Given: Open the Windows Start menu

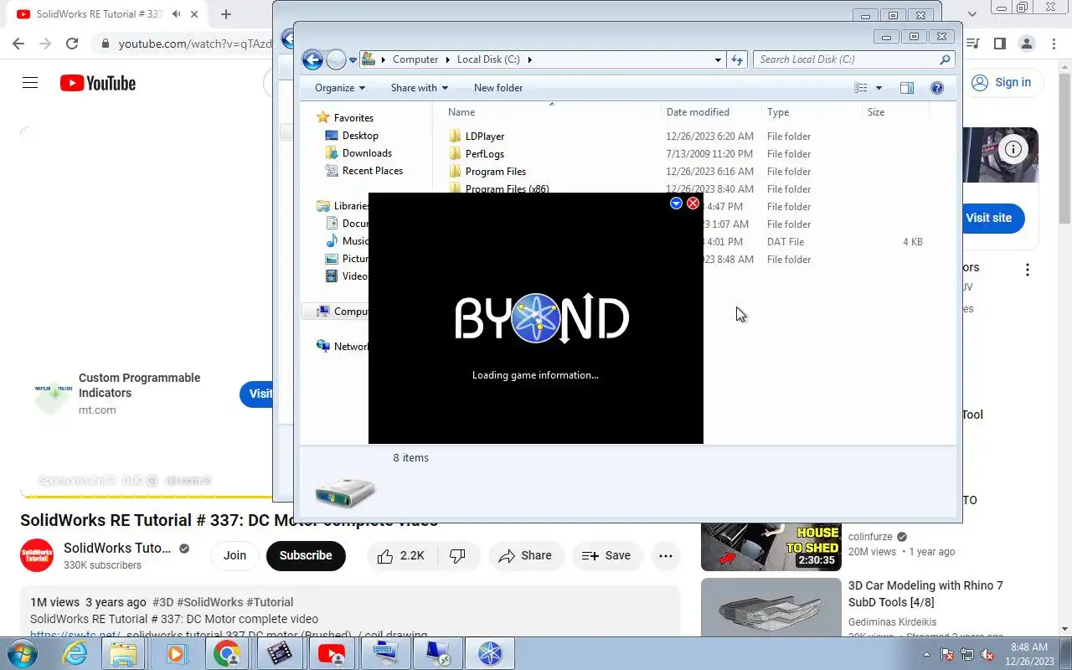Looking at the screenshot, I should (x=23, y=653).
